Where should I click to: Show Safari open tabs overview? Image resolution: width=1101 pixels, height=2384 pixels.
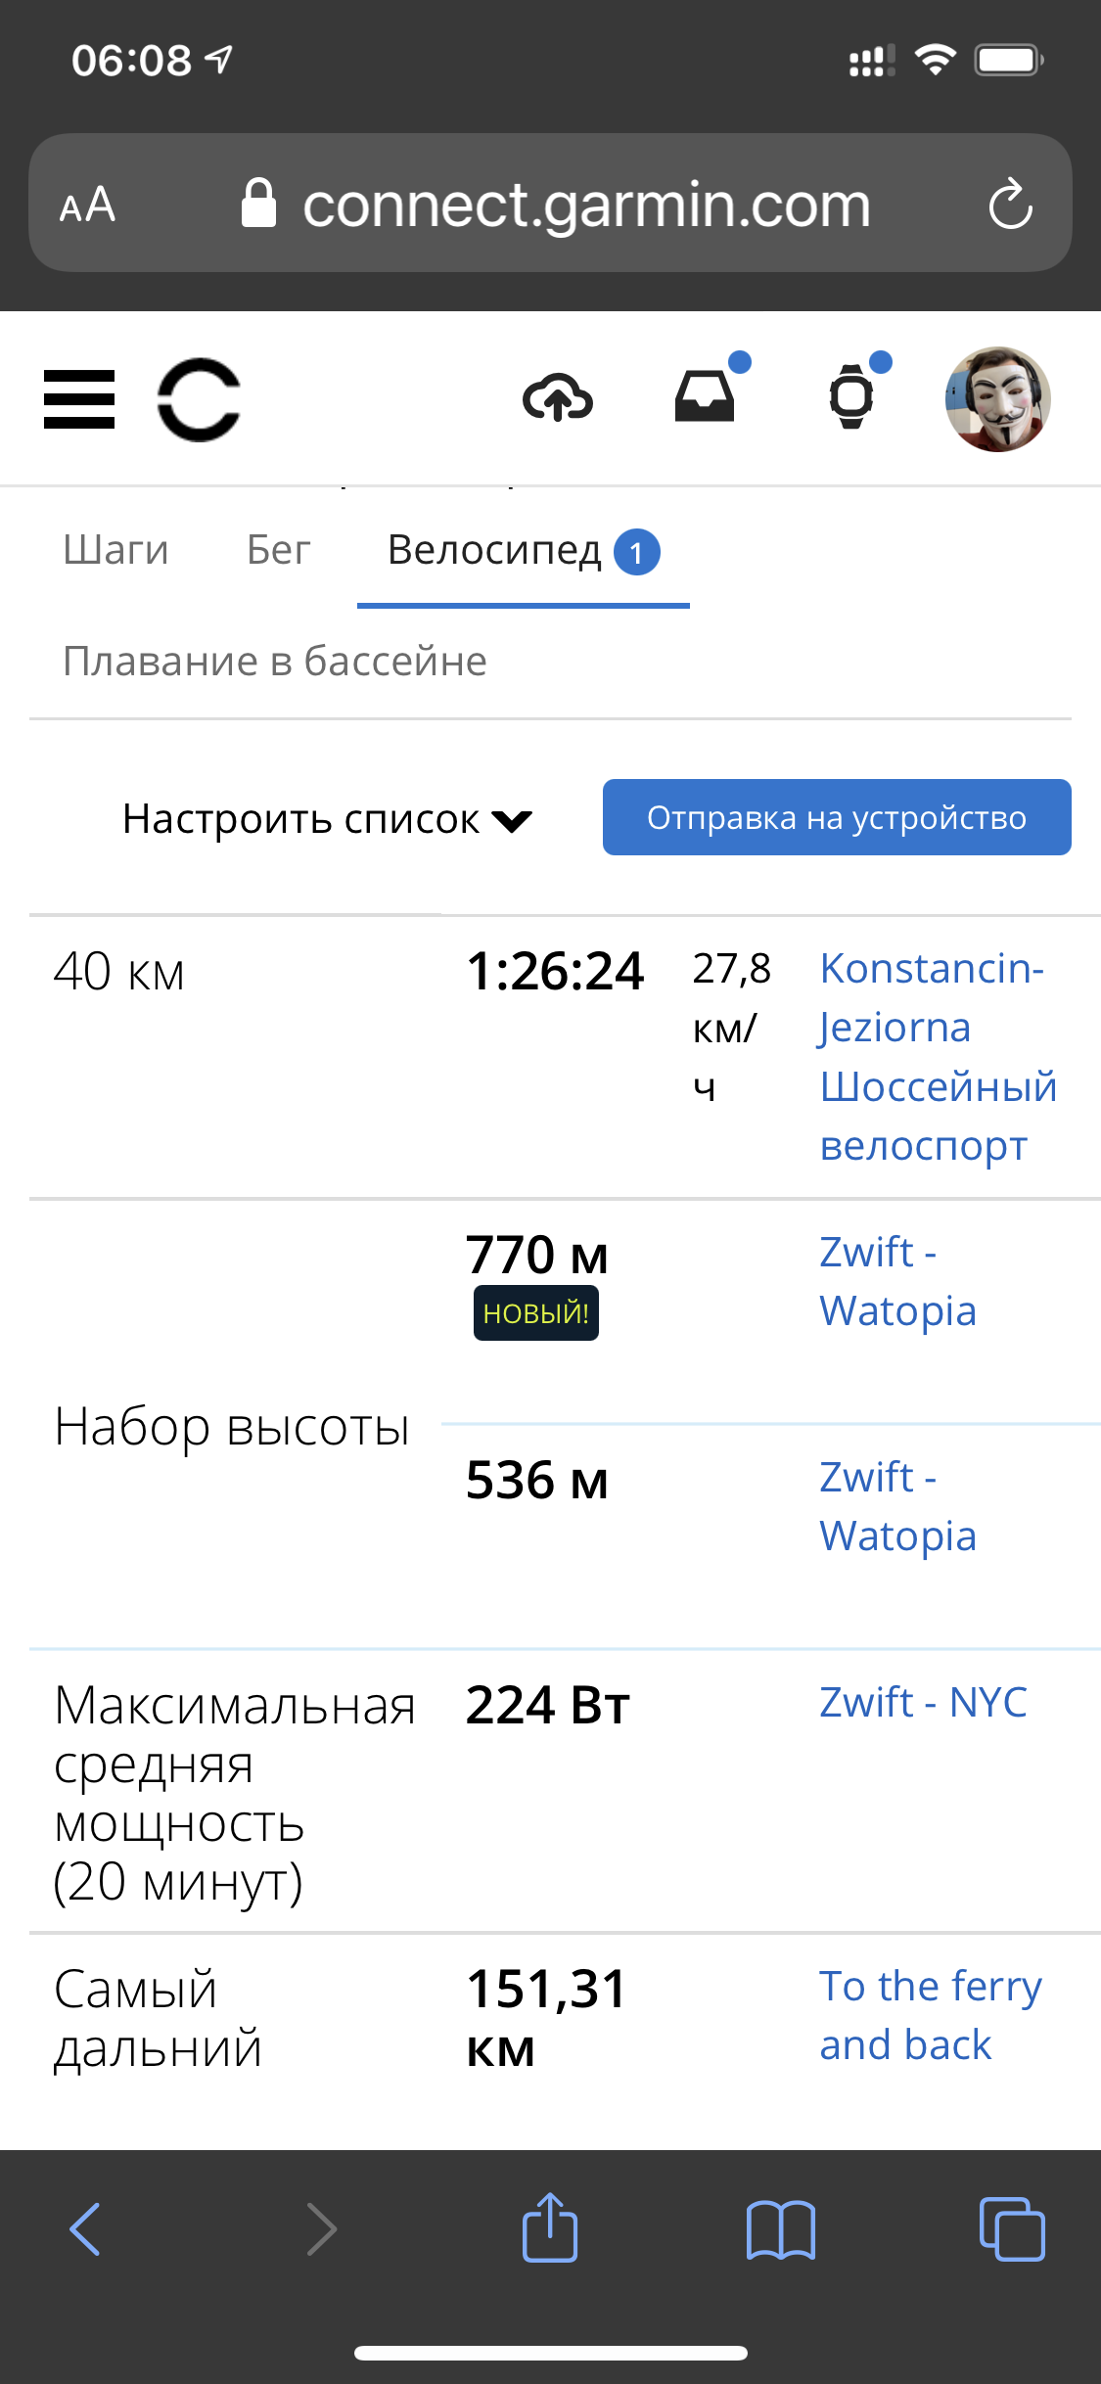click(x=1011, y=2229)
